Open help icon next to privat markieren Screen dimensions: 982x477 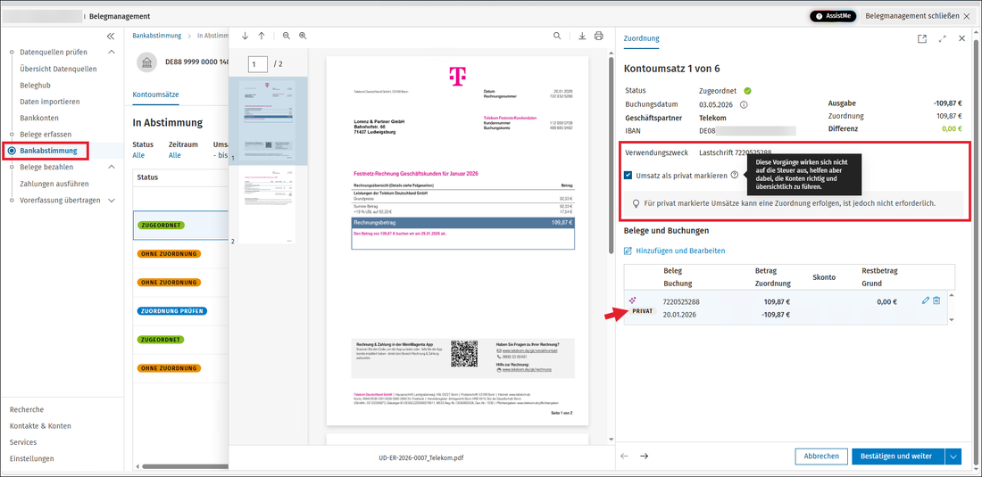coord(734,176)
